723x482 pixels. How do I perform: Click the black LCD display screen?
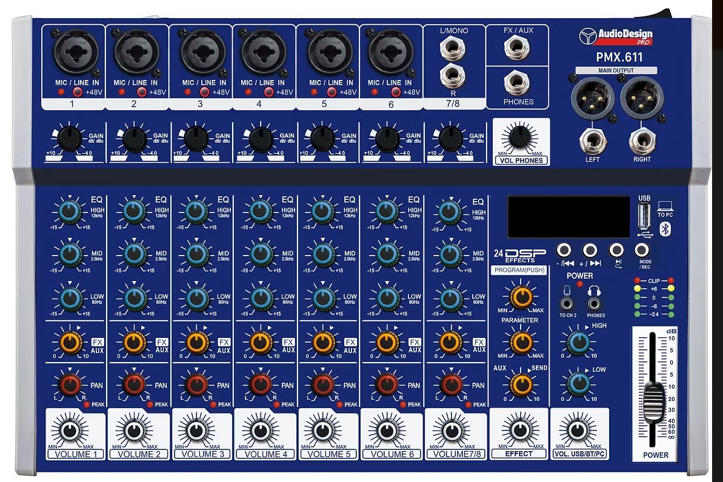coord(568,217)
